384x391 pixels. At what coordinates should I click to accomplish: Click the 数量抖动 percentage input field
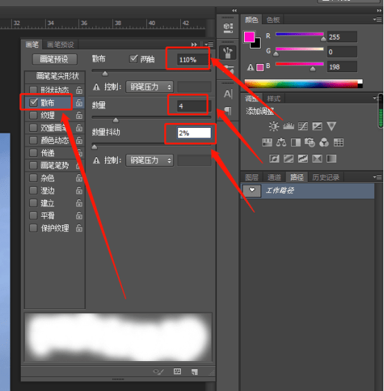(194, 133)
